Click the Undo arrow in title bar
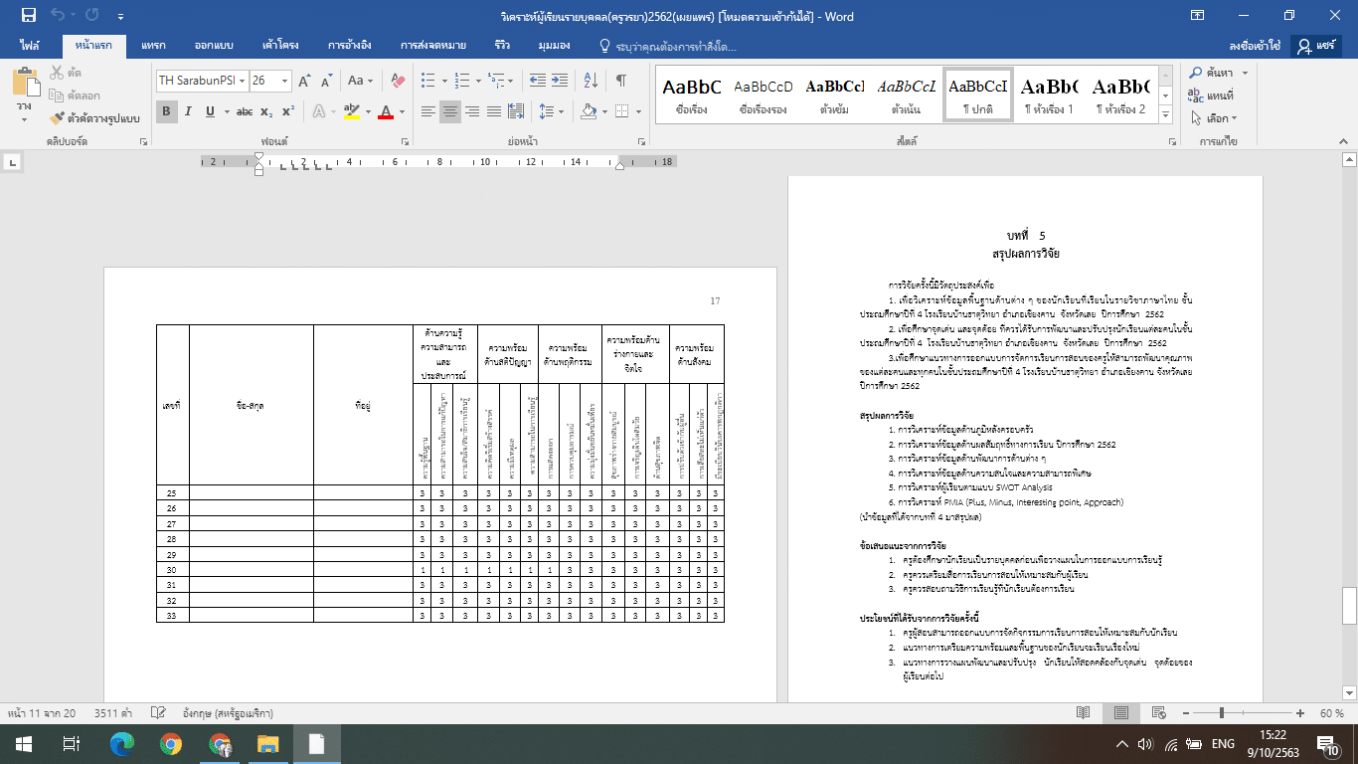Image resolution: width=1358 pixels, height=764 pixels. pos(58,15)
